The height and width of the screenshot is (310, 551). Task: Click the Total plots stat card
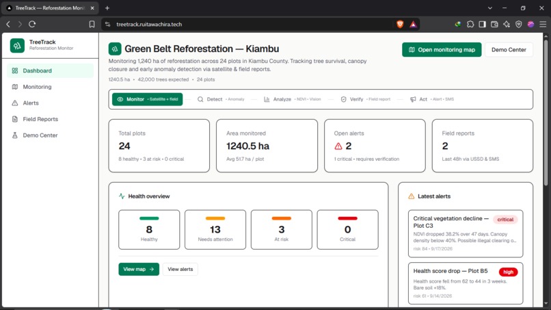(159, 146)
